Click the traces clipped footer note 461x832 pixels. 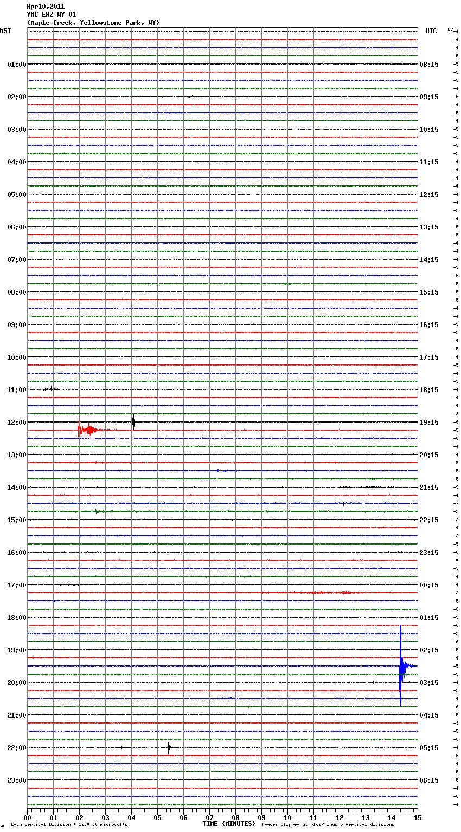pos(328,824)
